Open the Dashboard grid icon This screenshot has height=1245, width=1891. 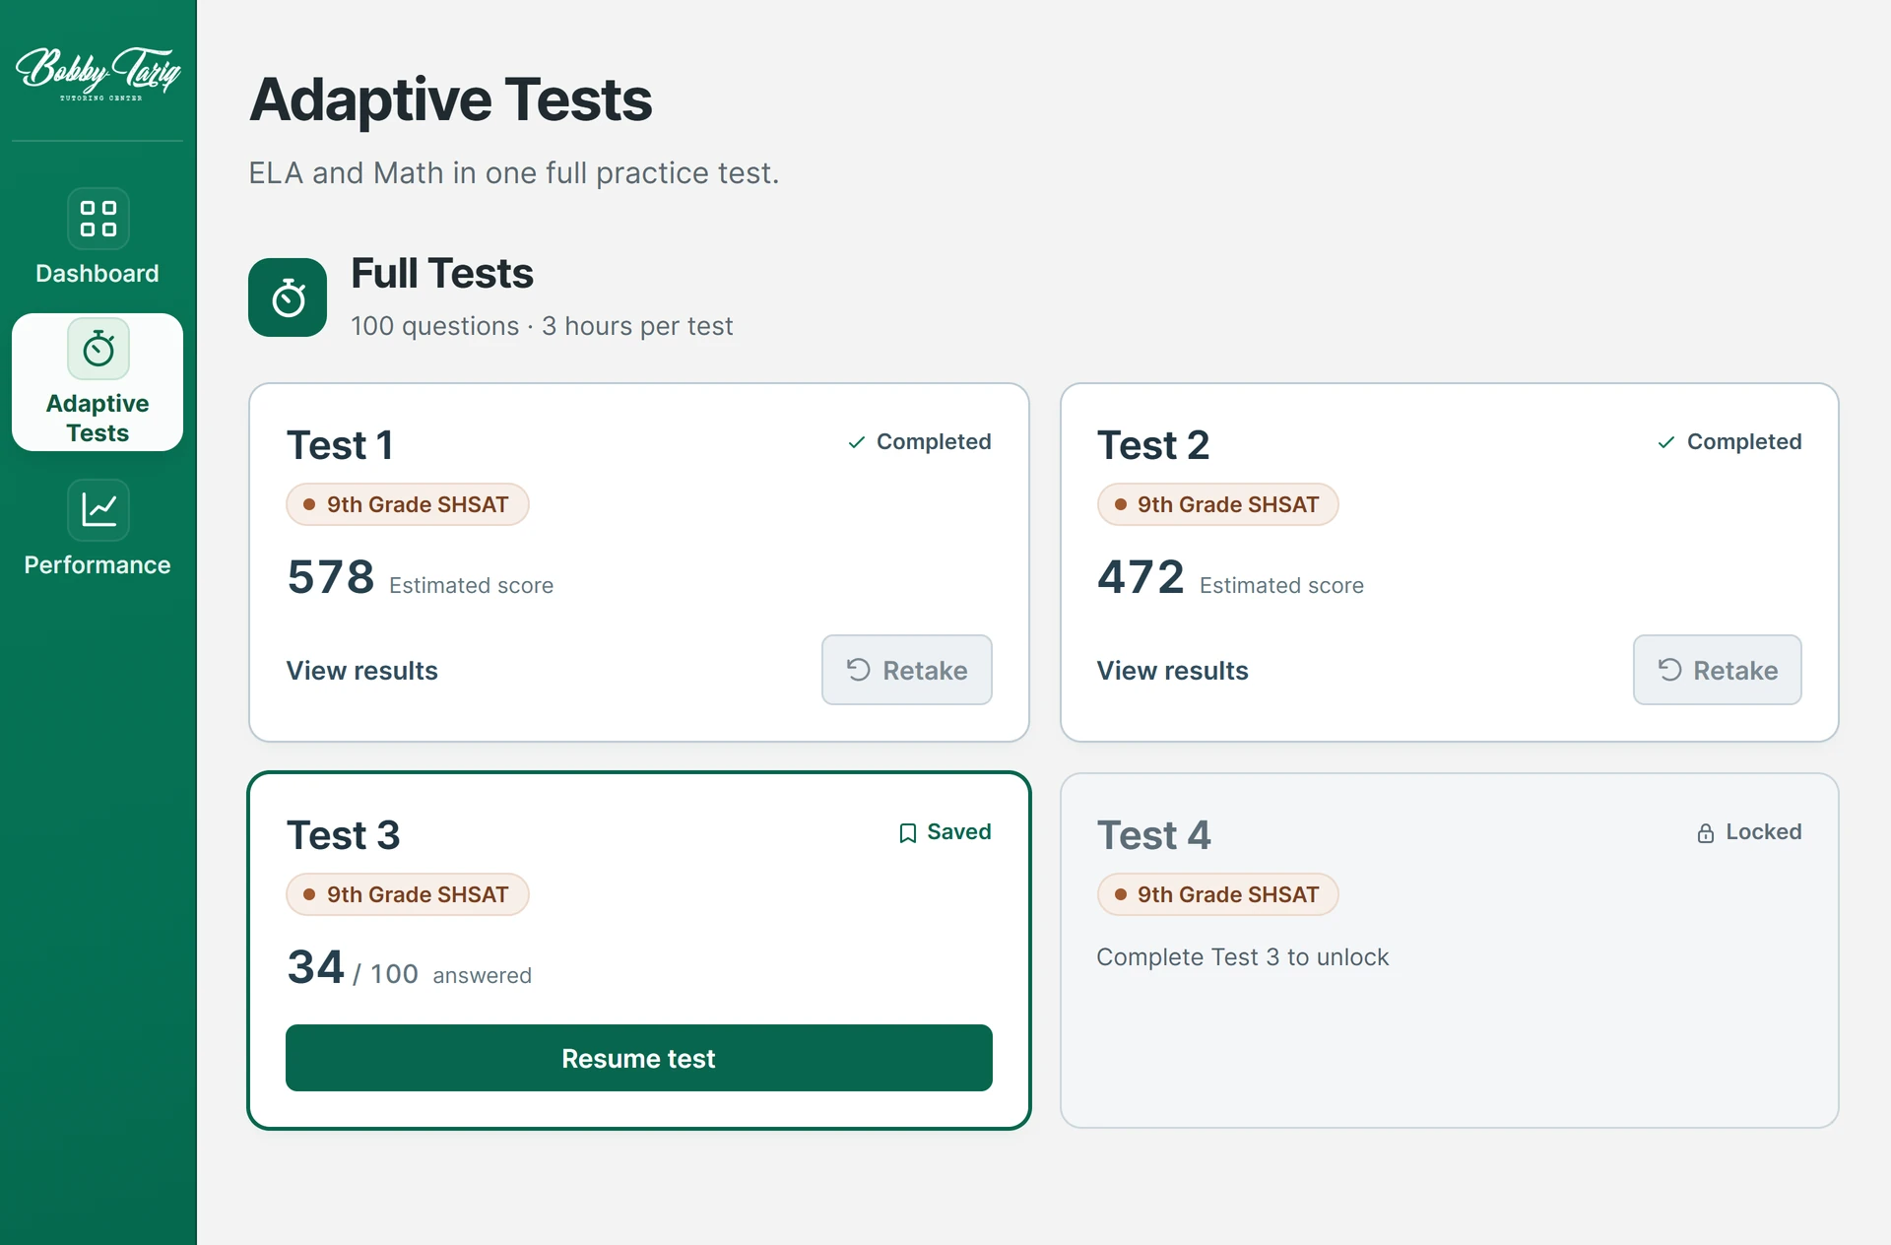click(x=98, y=219)
